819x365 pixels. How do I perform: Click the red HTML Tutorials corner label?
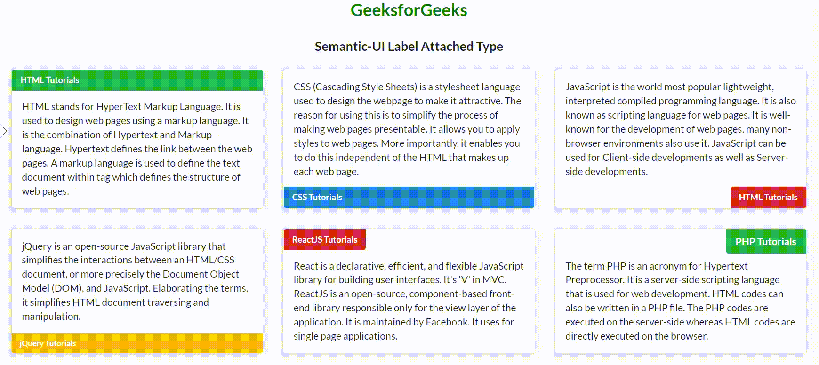tap(768, 197)
